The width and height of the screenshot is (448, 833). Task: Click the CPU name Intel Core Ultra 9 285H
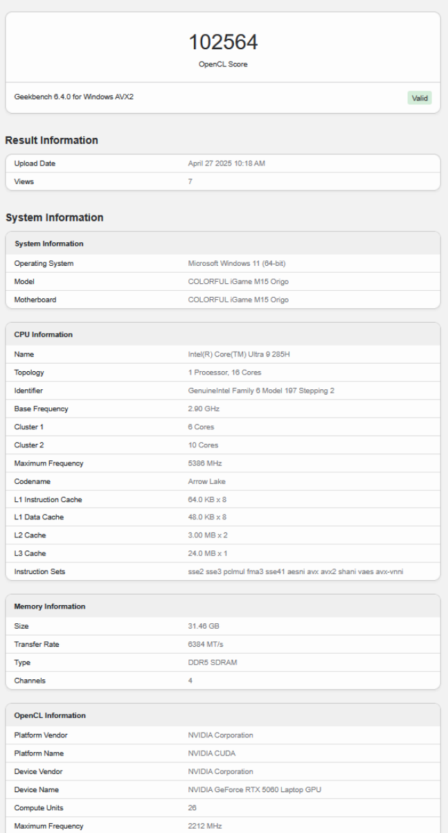pos(240,355)
